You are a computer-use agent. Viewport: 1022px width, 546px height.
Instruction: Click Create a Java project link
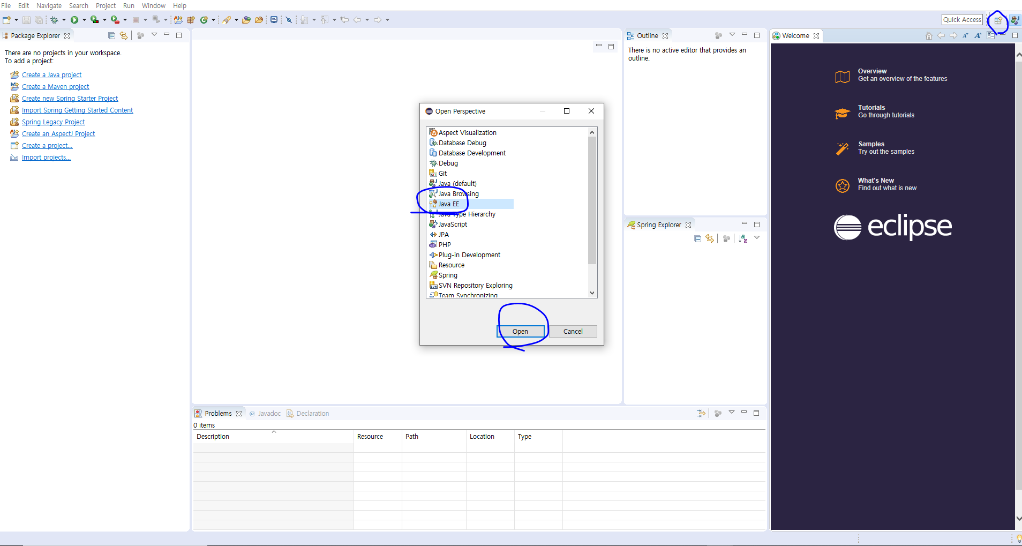click(x=51, y=75)
